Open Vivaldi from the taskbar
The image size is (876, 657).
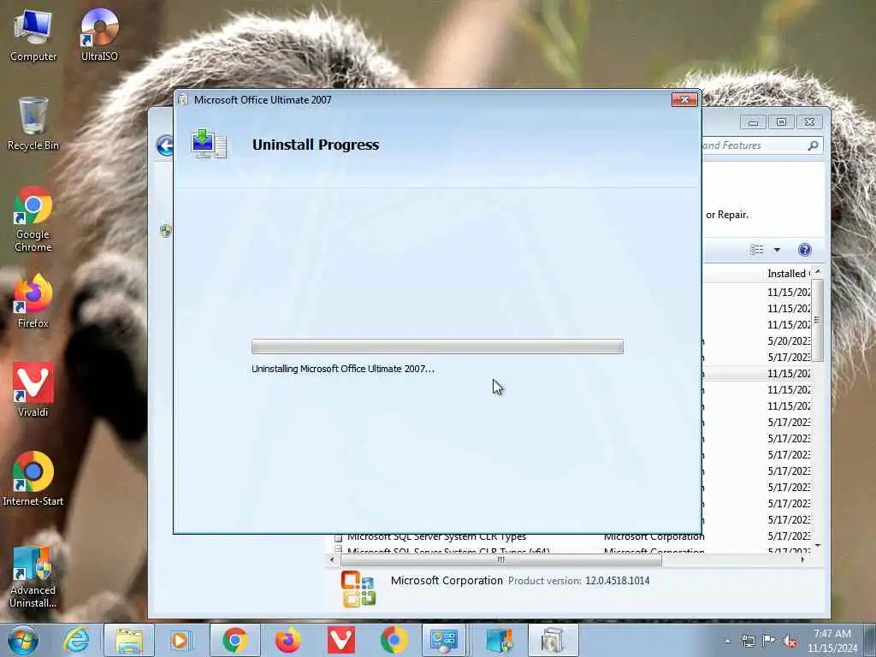tap(340, 640)
